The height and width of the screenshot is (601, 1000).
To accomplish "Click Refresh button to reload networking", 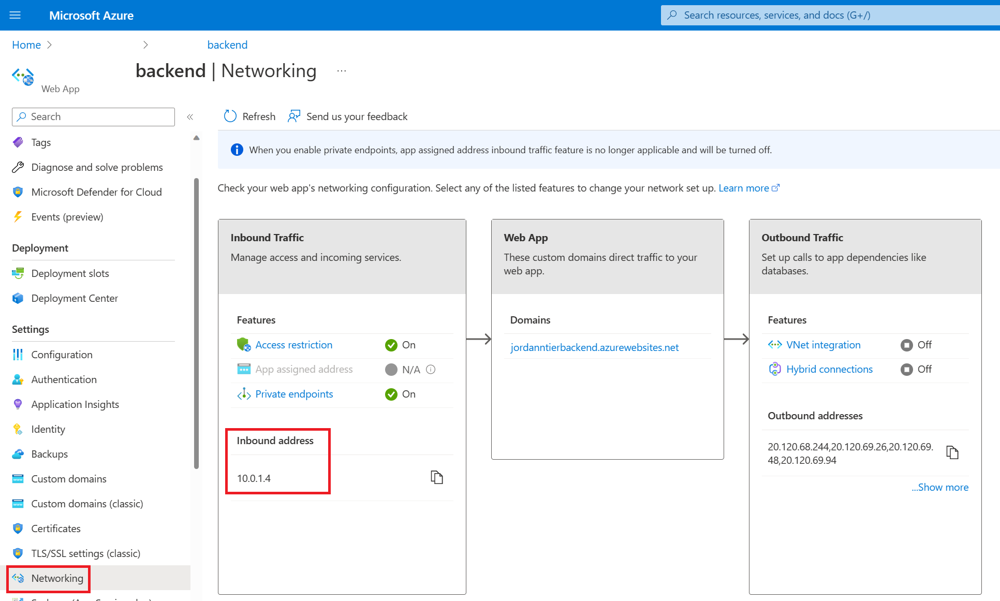I will click(x=249, y=116).
